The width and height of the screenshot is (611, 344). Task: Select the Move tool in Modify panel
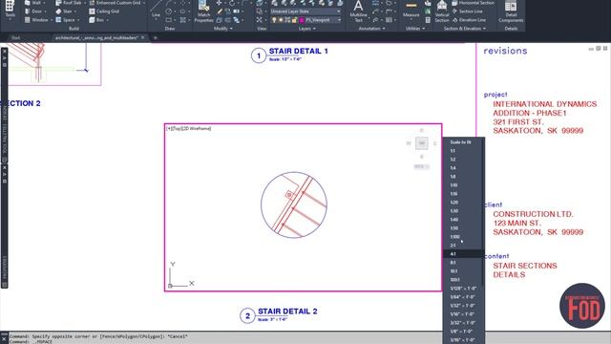(x=219, y=3)
